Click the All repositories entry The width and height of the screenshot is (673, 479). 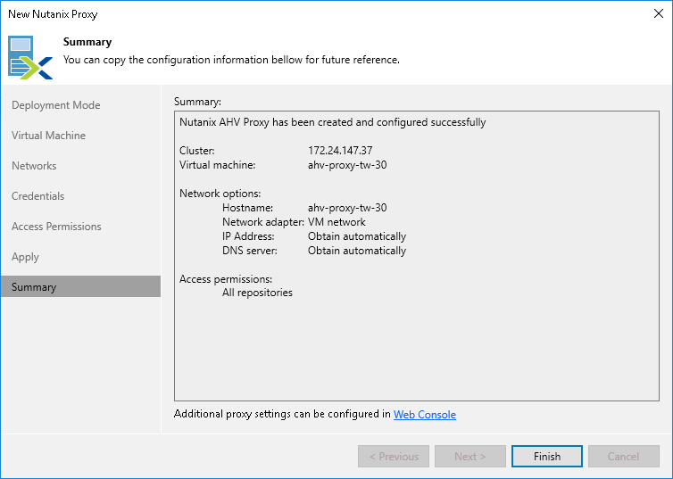[x=257, y=293]
